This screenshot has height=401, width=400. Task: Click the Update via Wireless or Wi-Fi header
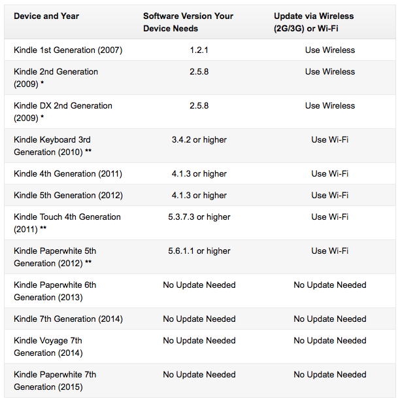314,22
